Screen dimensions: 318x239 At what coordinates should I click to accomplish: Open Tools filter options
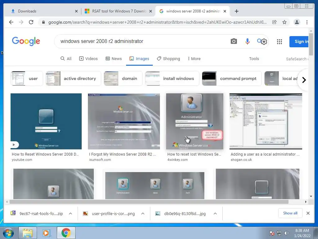254,59
